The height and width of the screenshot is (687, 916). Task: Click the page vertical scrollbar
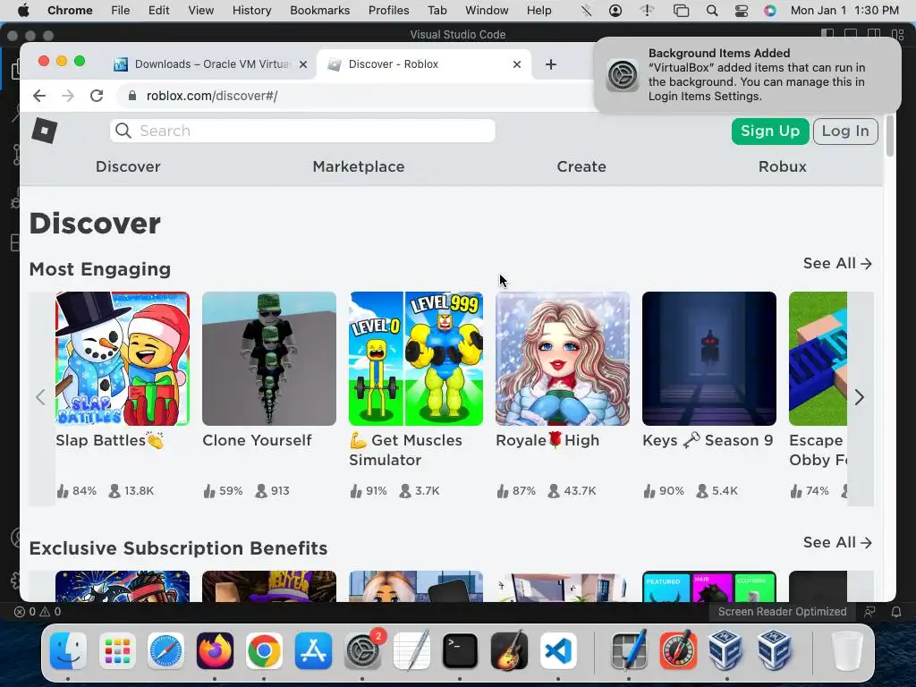tap(890, 136)
